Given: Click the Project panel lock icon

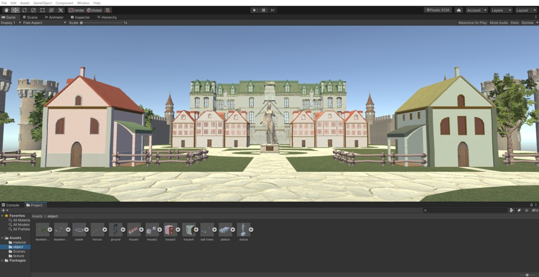Looking at the screenshot, I should [x=531, y=205].
